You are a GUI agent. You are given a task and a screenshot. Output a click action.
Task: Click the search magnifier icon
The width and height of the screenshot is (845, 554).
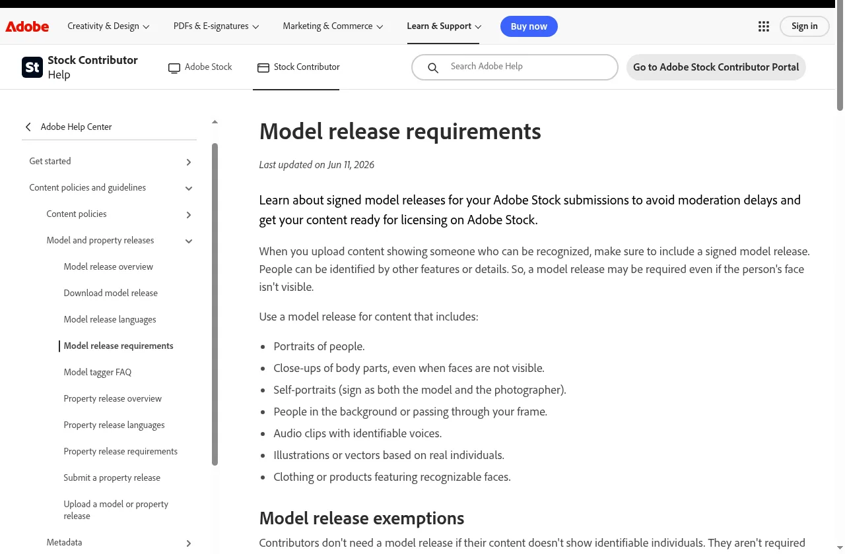pos(433,67)
